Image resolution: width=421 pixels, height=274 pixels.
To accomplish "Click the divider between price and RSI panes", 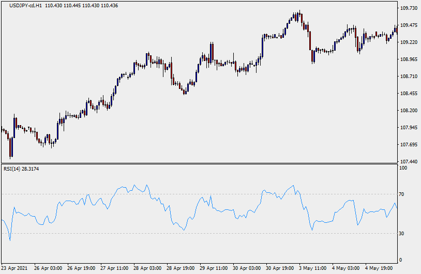I will 199,164.
